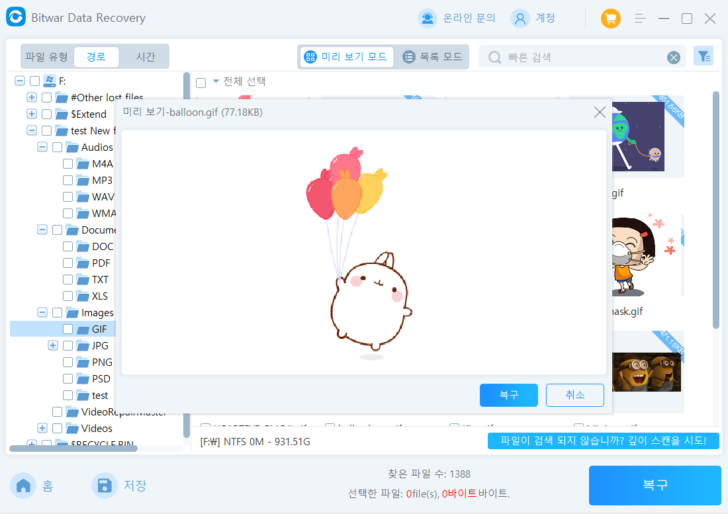
Task: Click cancel (취소) in preview dialog
Action: click(x=574, y=395)
